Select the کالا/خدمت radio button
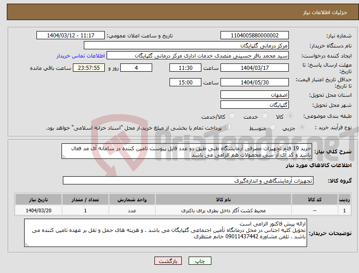This screenshot has width=359, height=273. (232, 116)
